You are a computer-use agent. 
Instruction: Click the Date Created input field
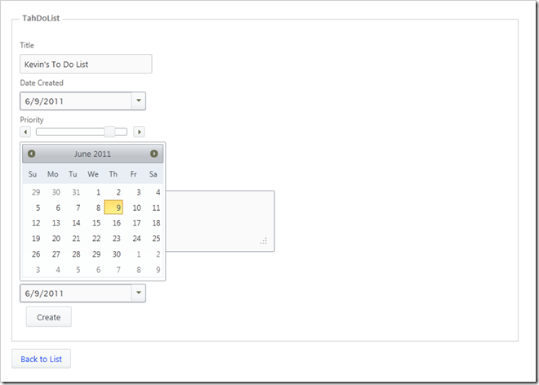click(76, 101)
